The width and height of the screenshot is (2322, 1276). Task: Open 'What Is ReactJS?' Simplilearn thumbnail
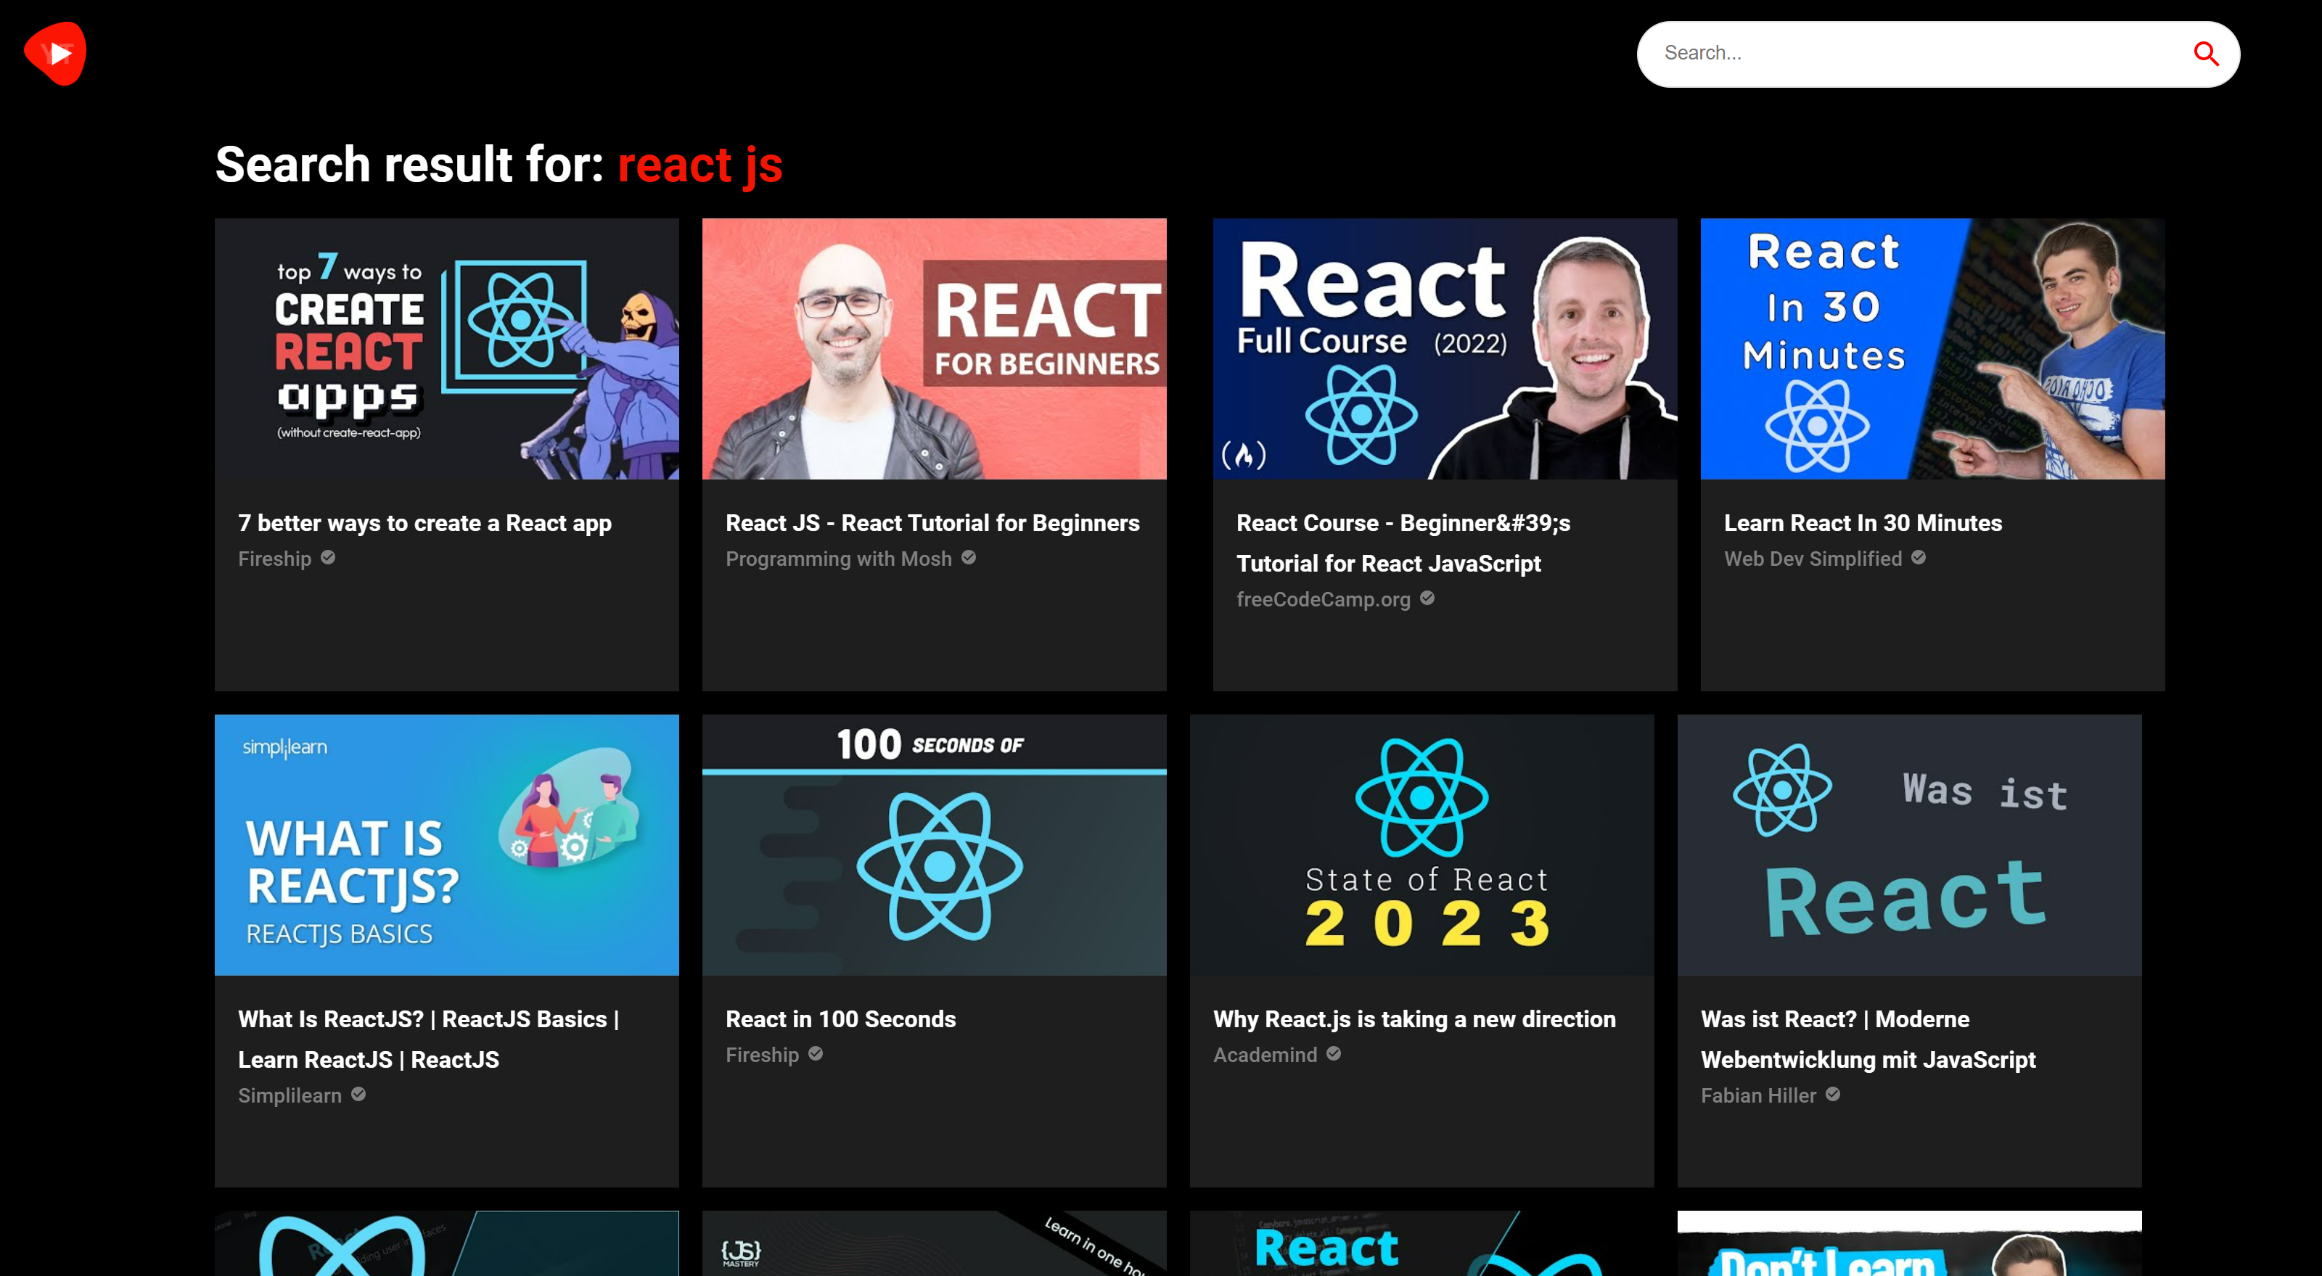(446, 844)
